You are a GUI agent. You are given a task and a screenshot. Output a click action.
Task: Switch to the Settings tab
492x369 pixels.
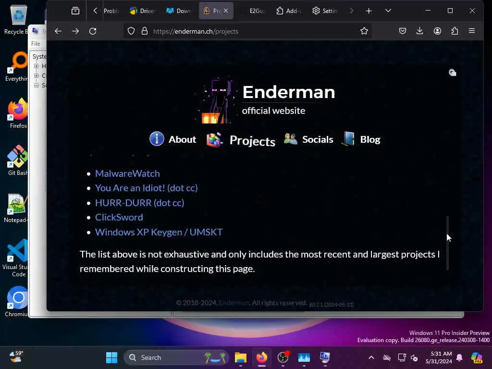coord(325,11)
